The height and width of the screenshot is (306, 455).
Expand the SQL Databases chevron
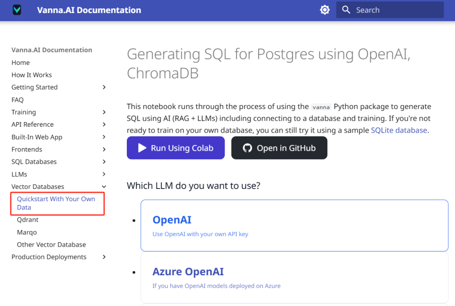click(x=104, y=162)
